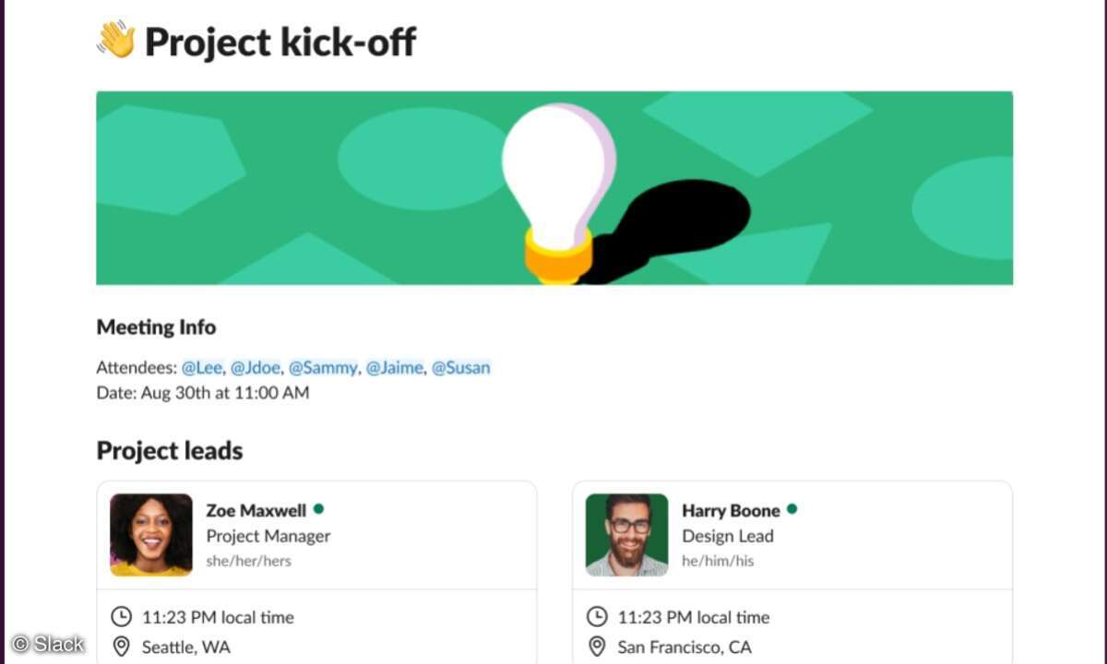
Task: Open Harry Boone's profile photo
Action: 627,535
